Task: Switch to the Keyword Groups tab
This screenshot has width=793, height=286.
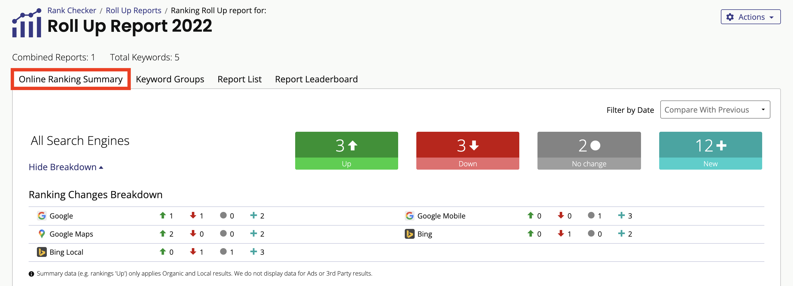Action: [x=170, y=79]
